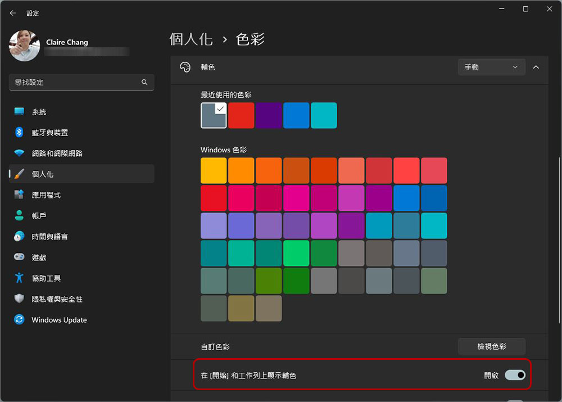This screenshot has height=402, width=562.
Task: Open 系統 settings page
Action: click(81, 112)
